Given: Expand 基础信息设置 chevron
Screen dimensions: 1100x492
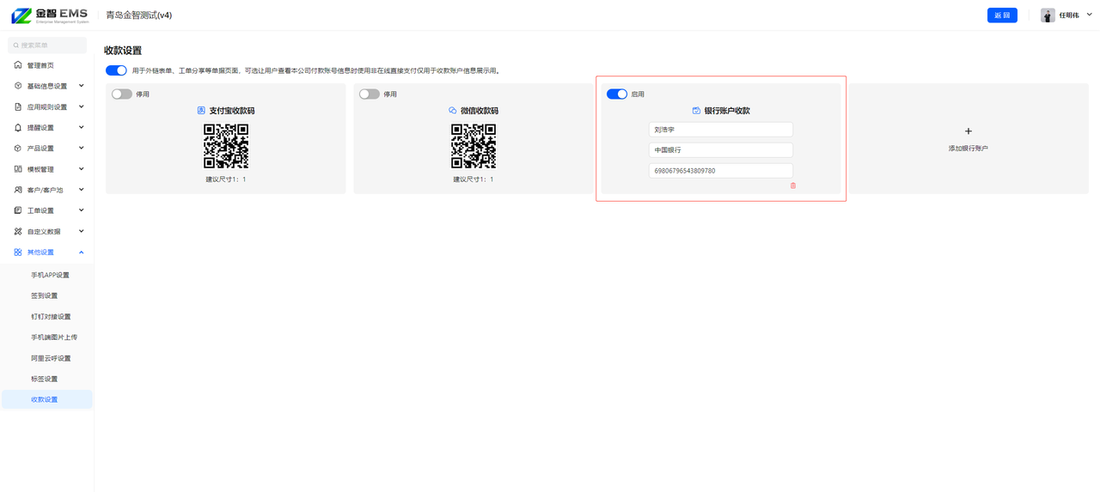Looking at the screenshot, I should coord(82,86).
